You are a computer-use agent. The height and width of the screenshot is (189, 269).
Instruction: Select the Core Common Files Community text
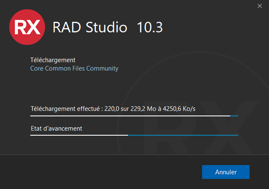(x=74, y=68)
